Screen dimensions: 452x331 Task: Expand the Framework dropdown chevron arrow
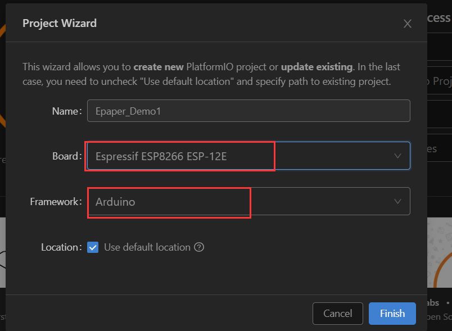[x=397, y=201]
